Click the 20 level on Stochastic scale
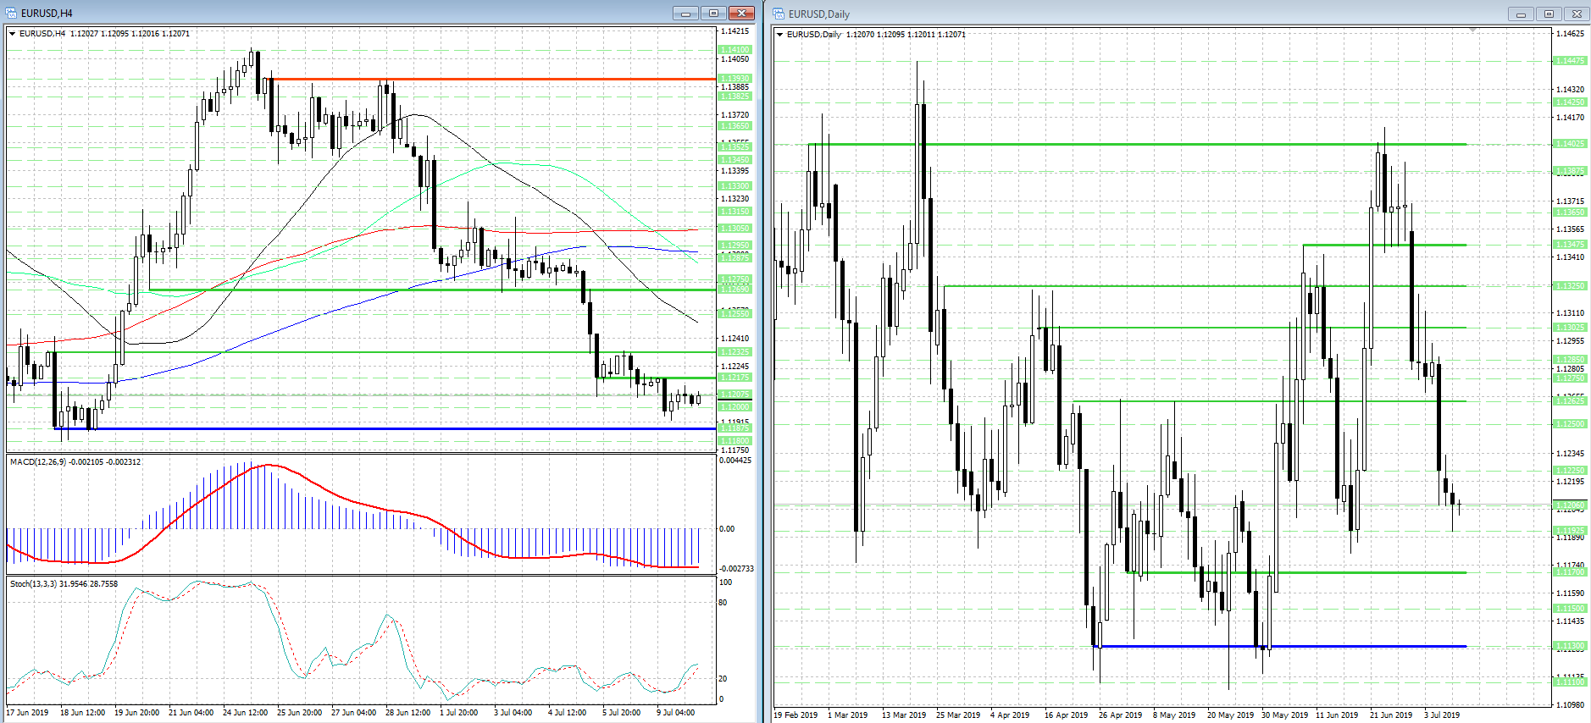Image resolution: width=1591 pixels, height=723 pixels. click(x=723, y=679)
